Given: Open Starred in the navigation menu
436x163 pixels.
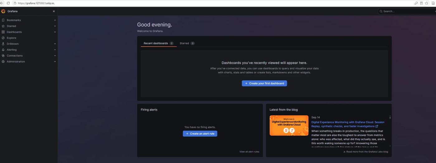Looking at the screenshot, I should 11,26.
